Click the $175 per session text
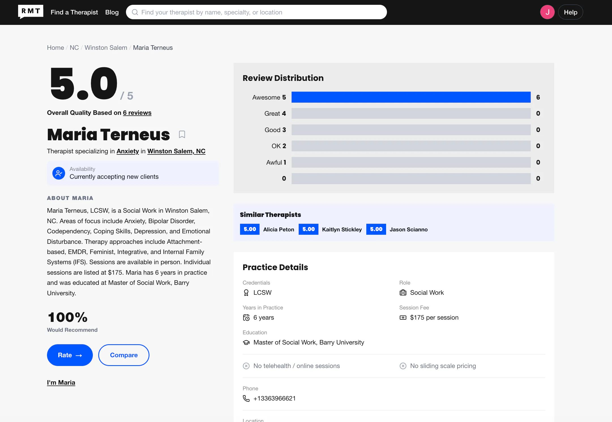This screenshot has height=422, width=612. click(434, 317)
